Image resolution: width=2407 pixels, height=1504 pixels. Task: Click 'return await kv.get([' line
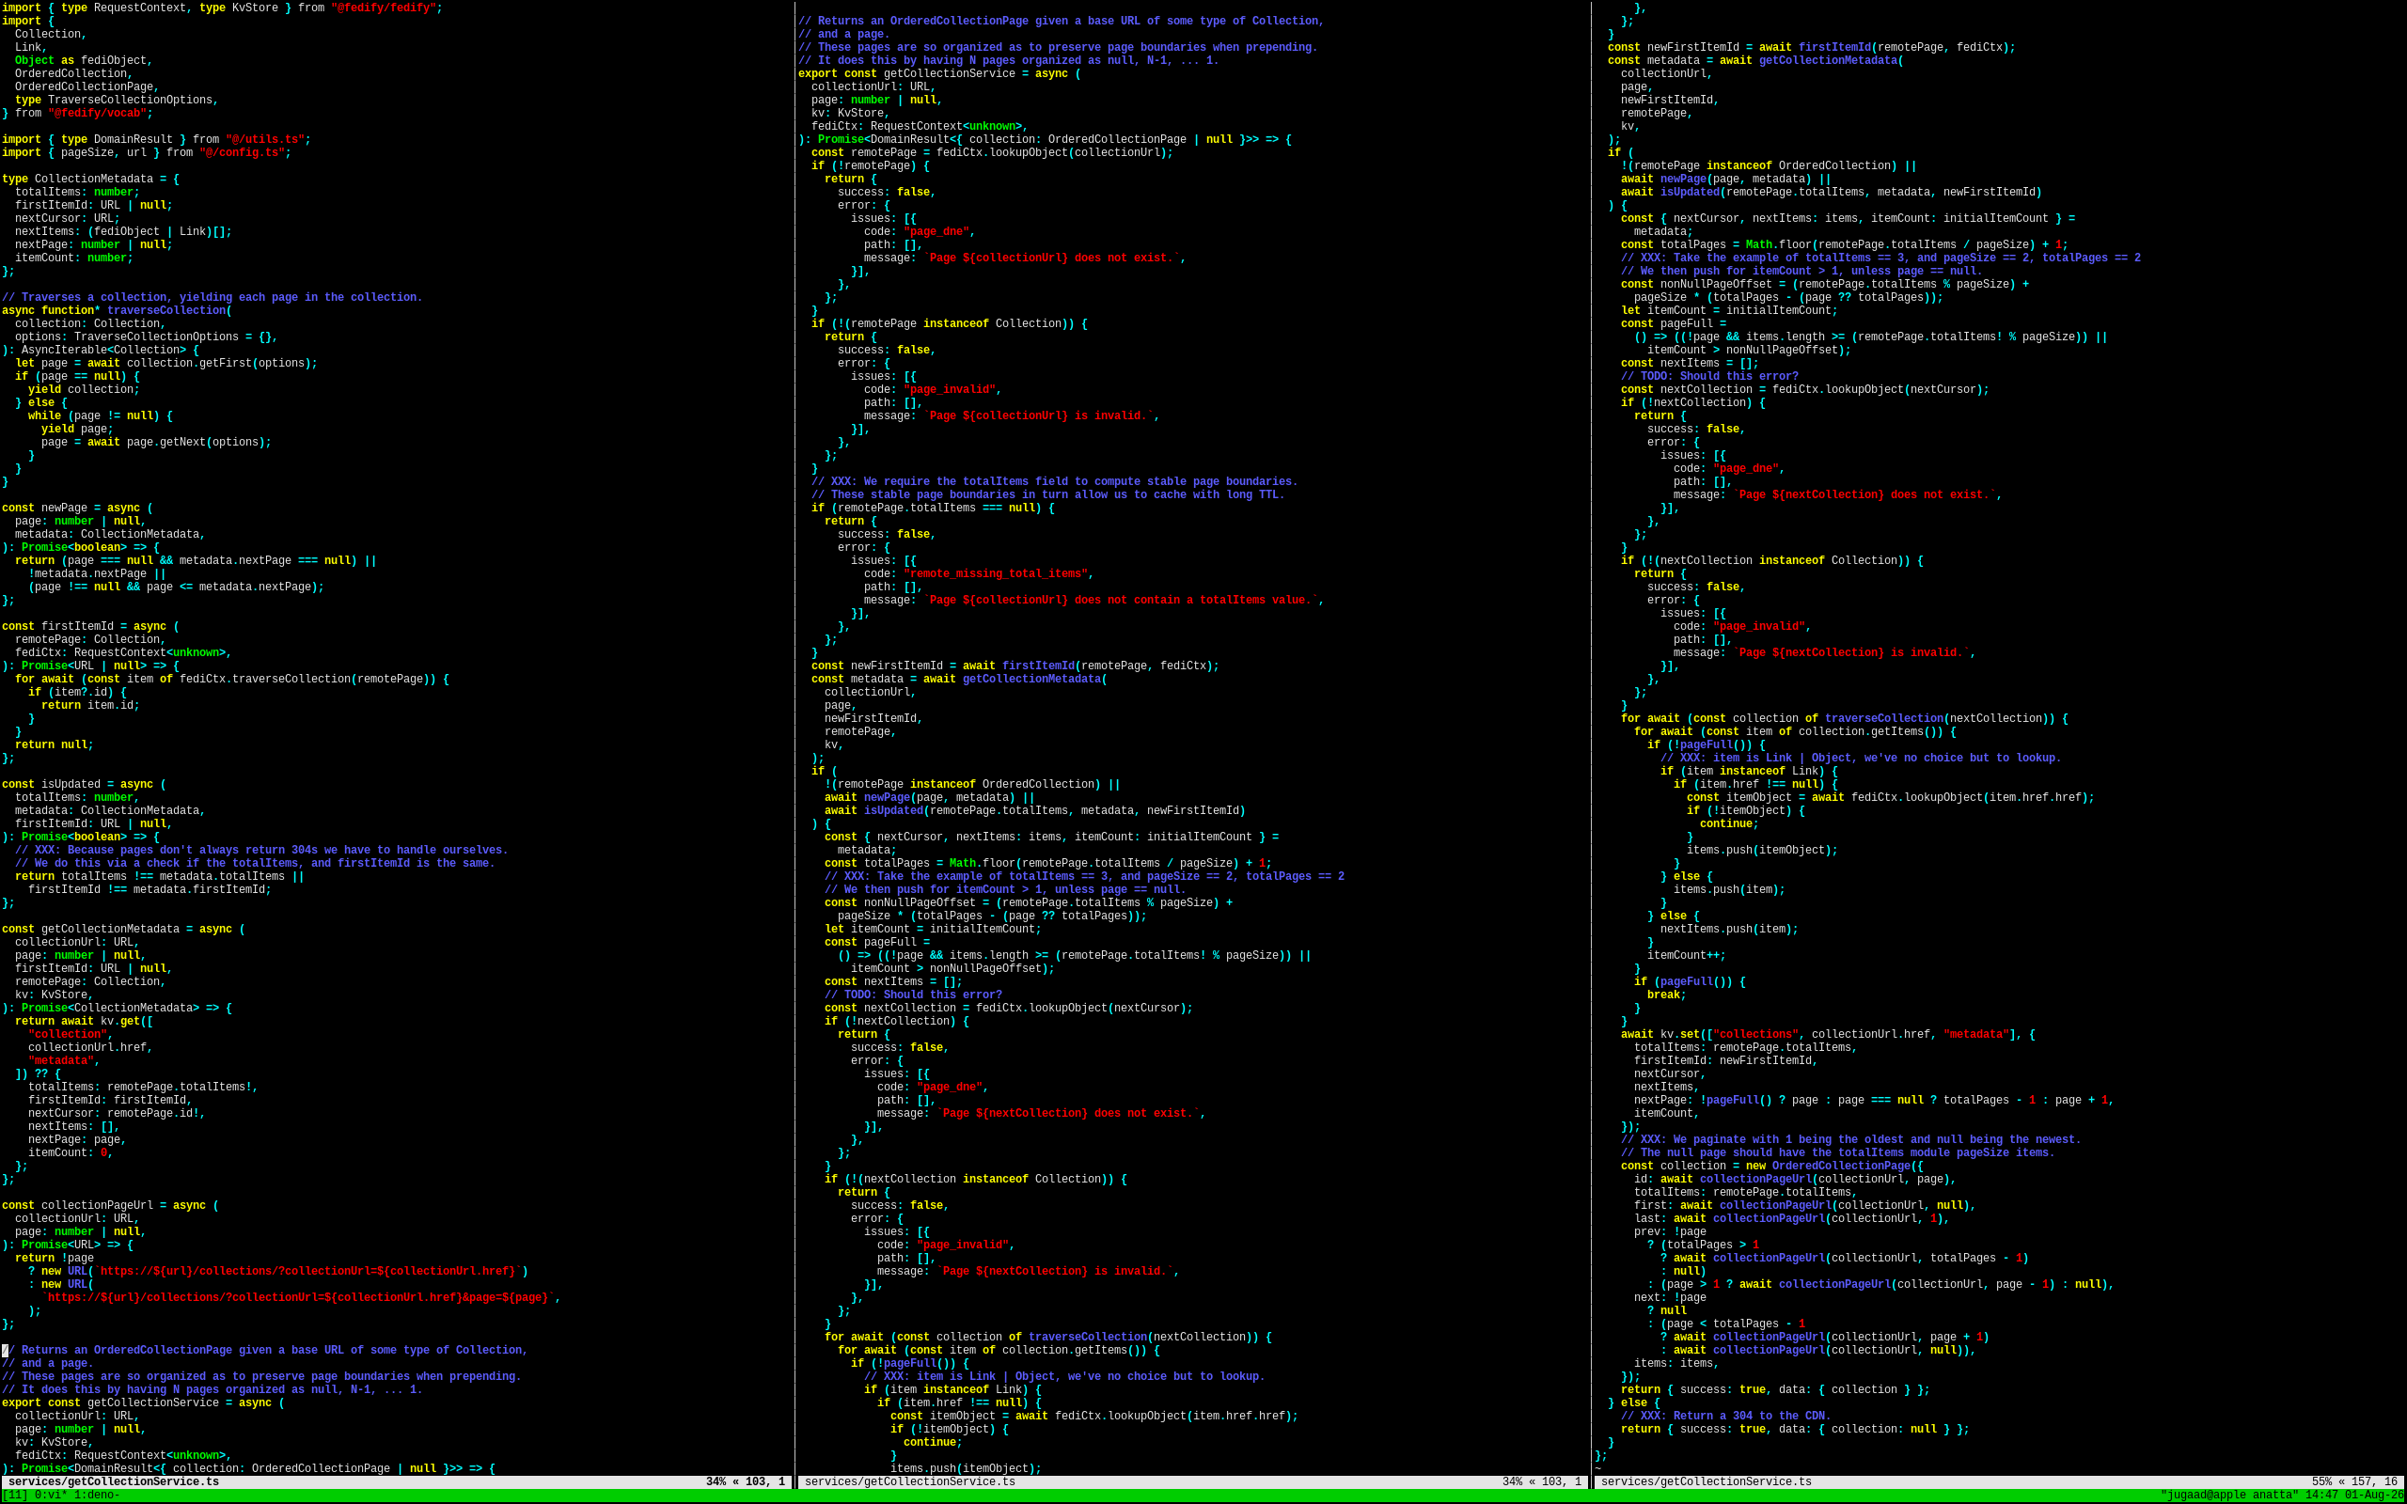tap(84, 1022)
